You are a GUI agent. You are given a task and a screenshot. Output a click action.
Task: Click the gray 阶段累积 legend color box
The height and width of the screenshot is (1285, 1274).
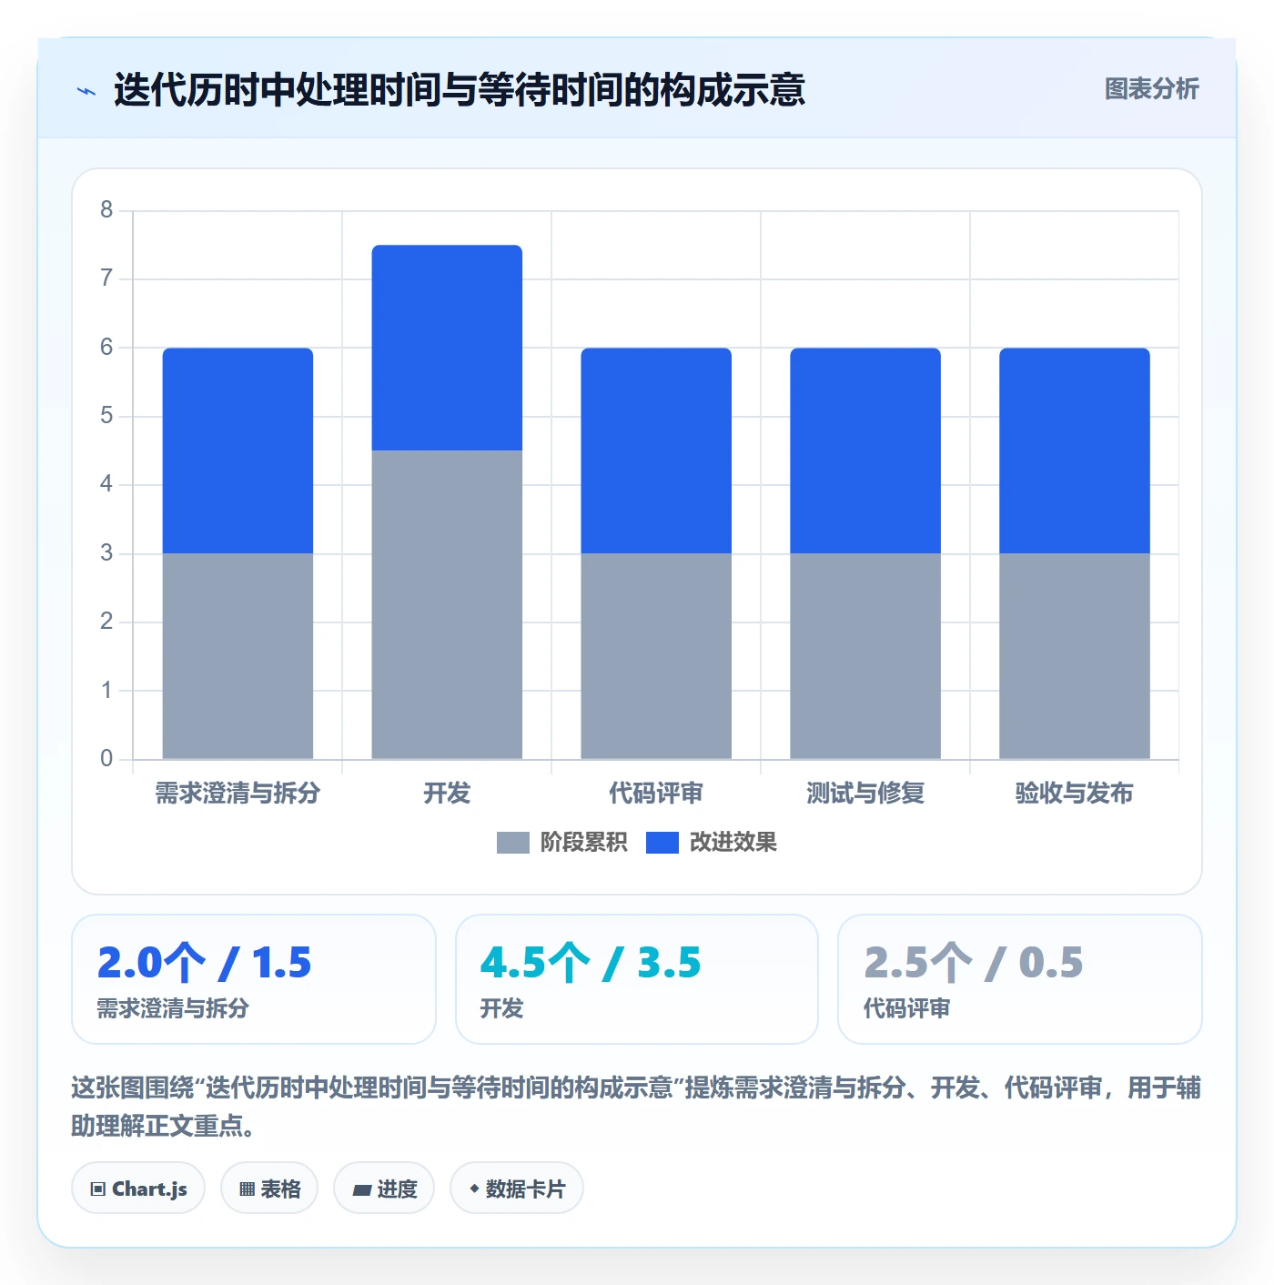[512, 843]
